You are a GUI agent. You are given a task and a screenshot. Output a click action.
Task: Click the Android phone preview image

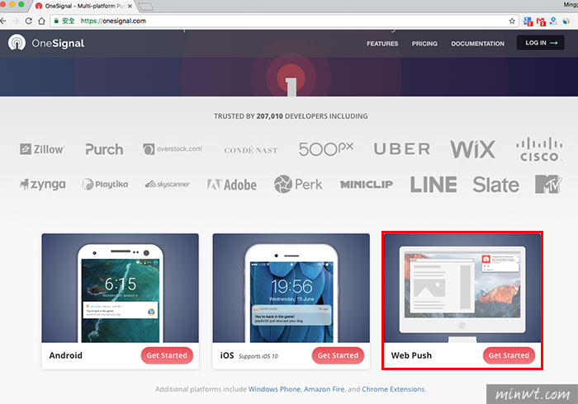coord(121,288)
